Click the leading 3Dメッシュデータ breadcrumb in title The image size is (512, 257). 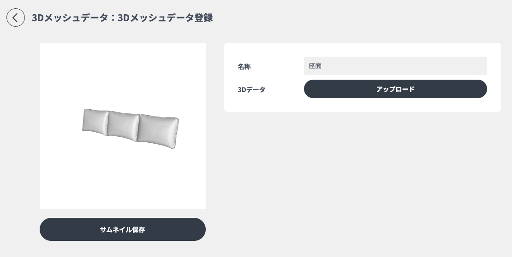pos(70,18)
